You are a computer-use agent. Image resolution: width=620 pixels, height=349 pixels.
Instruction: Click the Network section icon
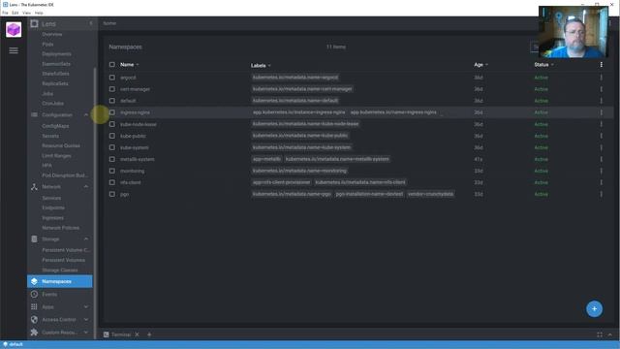pyautogui.click(x=35, y=187)
